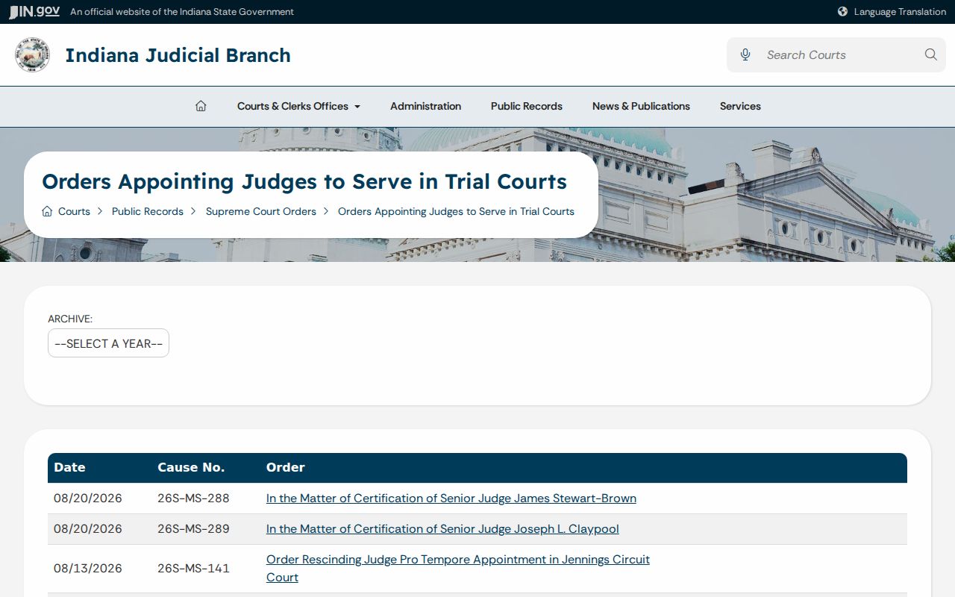Open the Select a Year archive dropdown

(108, 343)
